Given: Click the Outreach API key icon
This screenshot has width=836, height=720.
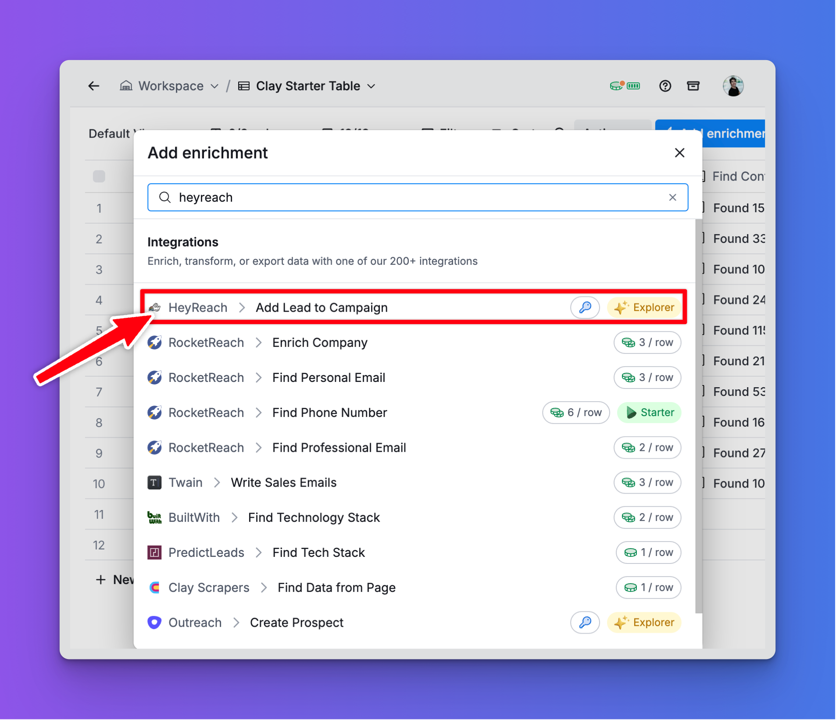Looking at the screenshot, I should [x=585, y=623].
